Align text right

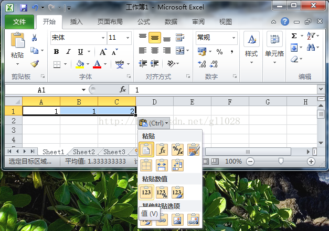click(167, 51)
